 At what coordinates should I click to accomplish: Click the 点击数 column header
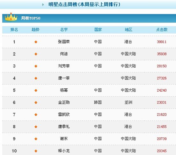coord(162,30)
